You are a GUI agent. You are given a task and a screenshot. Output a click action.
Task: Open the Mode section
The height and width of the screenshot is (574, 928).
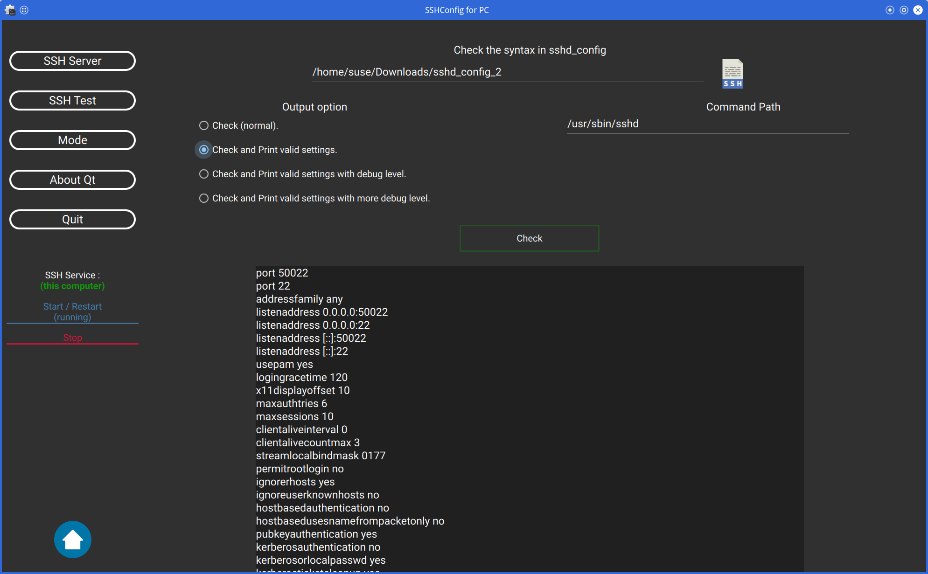(72, 140)
